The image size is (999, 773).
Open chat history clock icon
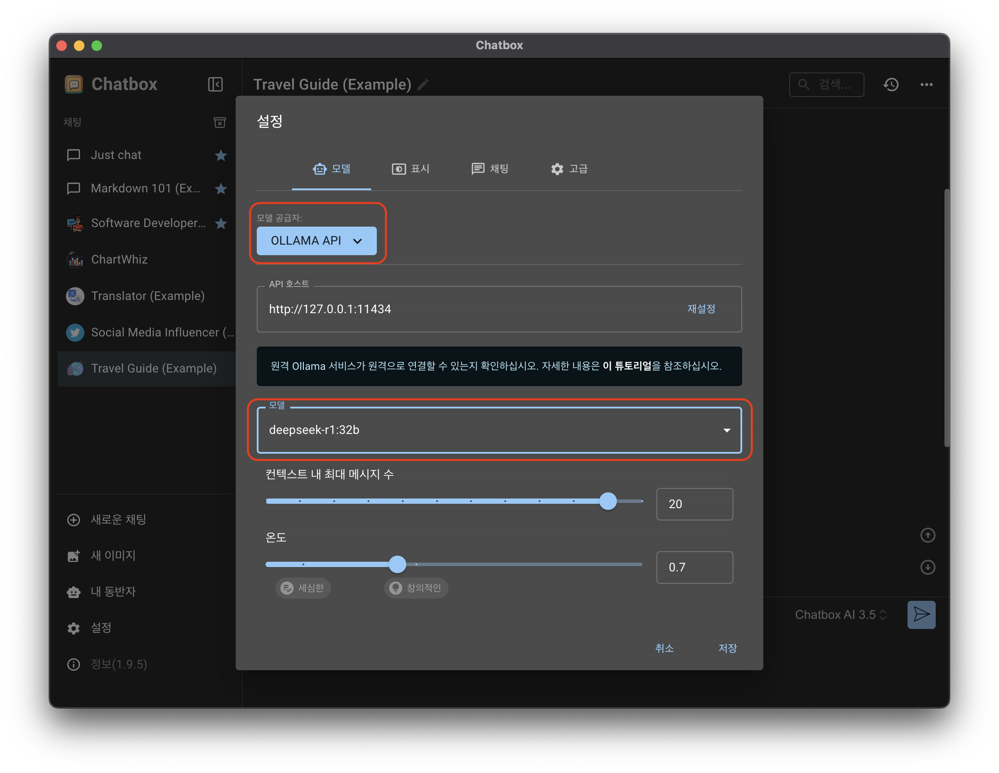click(891, 84)
